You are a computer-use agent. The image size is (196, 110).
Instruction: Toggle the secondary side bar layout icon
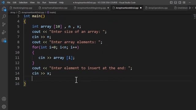coord(180,2)
